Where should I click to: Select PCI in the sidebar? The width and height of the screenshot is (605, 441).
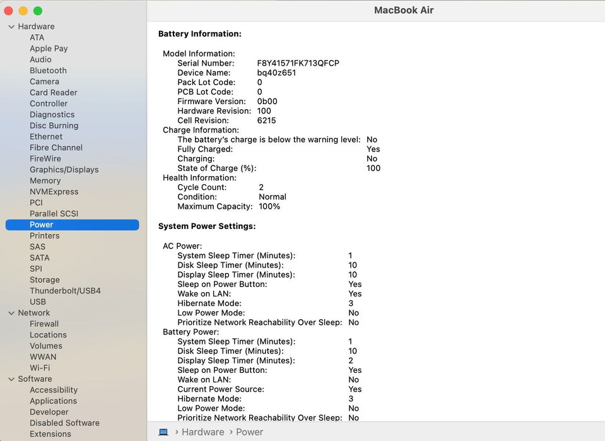36,203
